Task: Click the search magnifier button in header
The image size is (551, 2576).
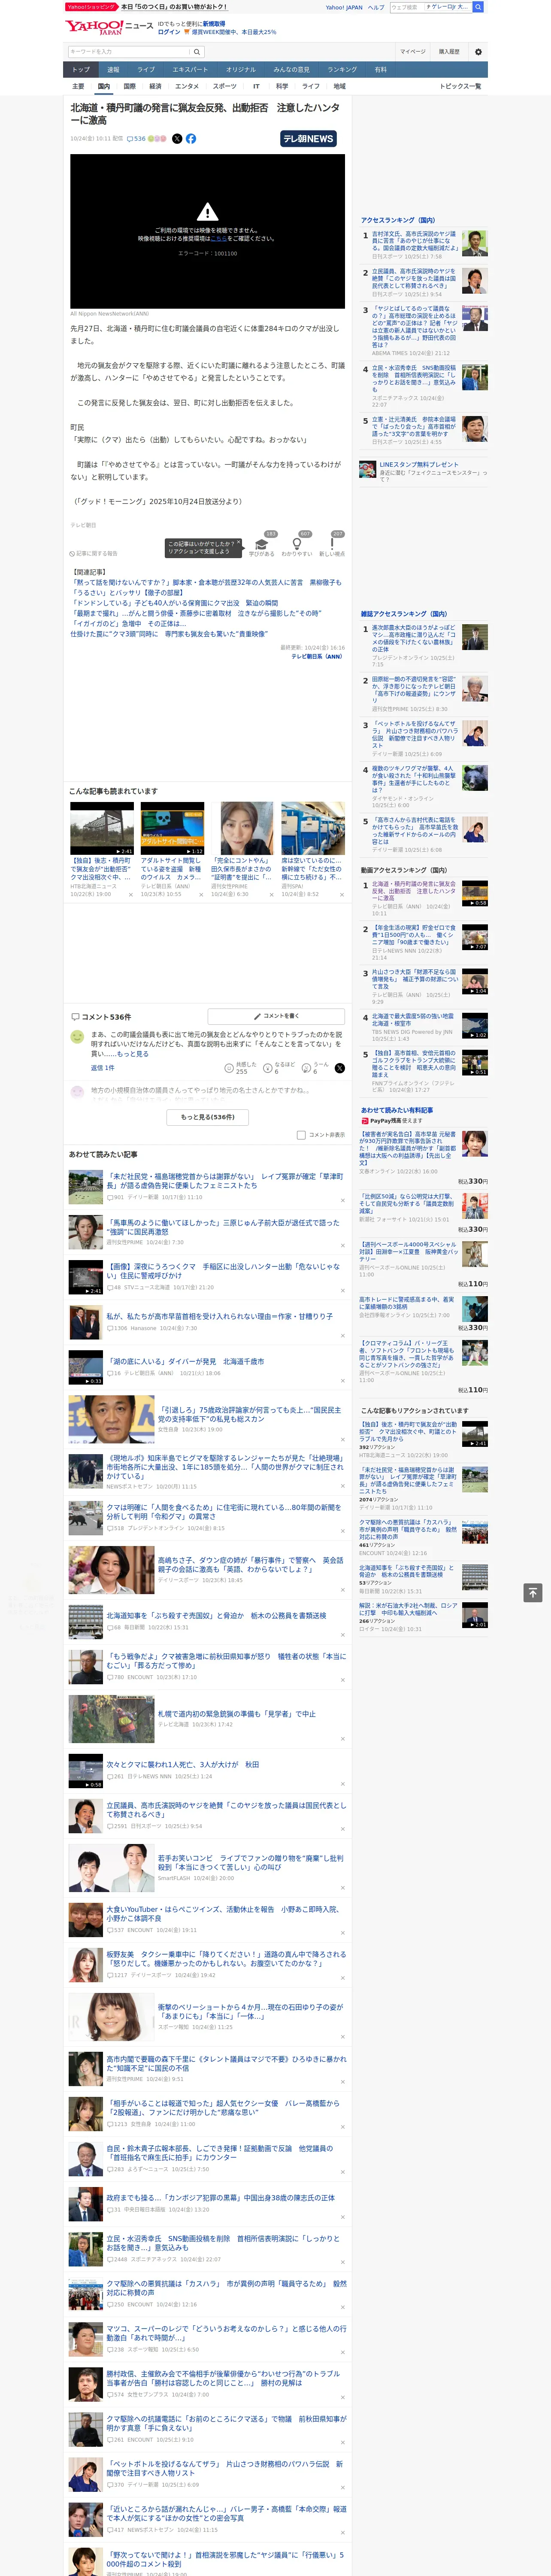Action: click(x=197, y=52)
